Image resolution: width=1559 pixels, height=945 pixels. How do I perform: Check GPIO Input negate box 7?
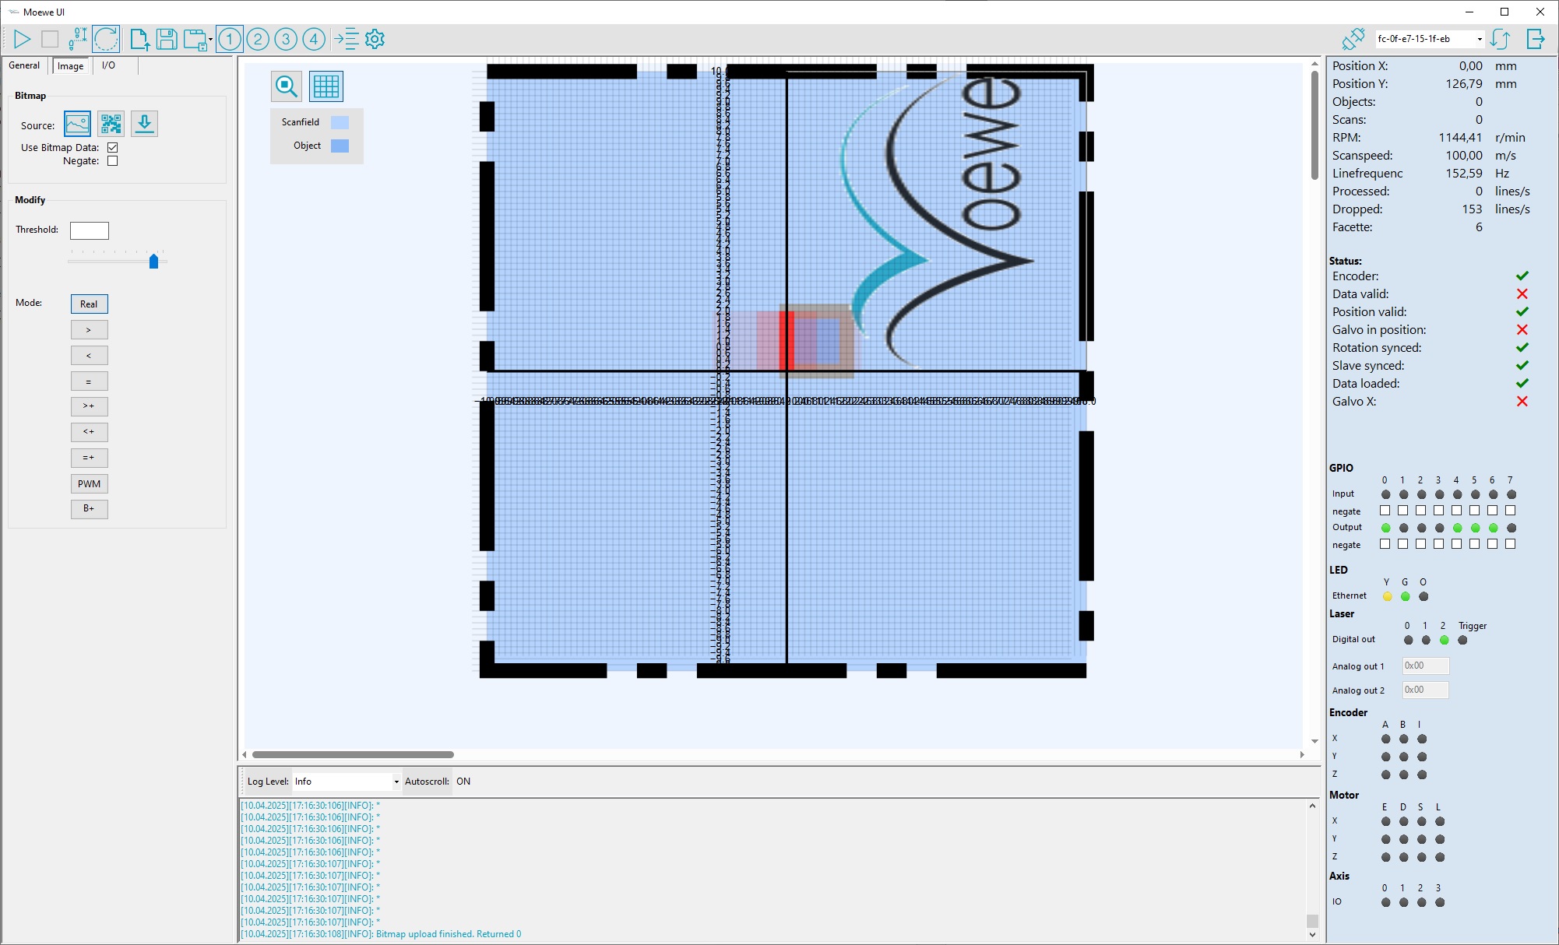(x=1511, y=511)
